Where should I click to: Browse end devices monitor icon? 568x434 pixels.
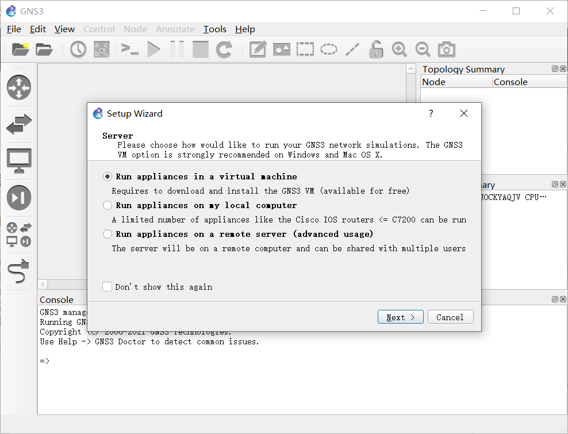pos(19,161)
